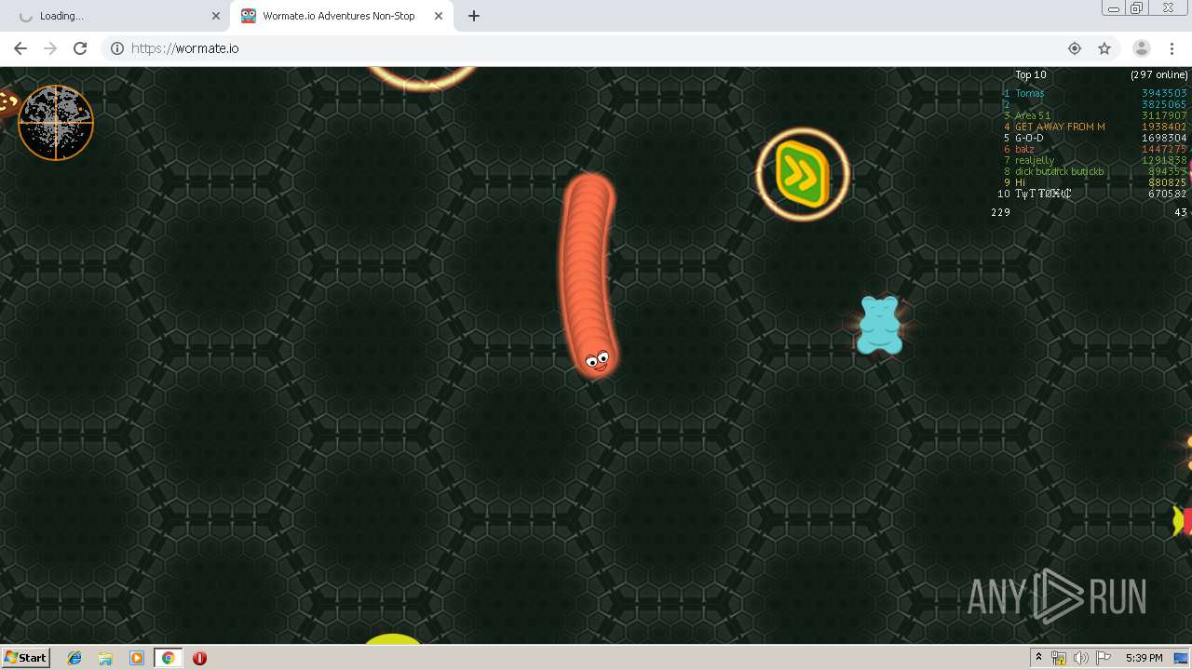Show hidden system tray icons

pos(1038,658)
